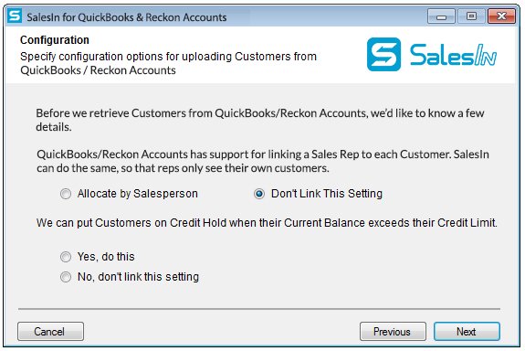Click the Credit Hold description sentence
Screen dimensions: 525x351
[x=267, y=223]
